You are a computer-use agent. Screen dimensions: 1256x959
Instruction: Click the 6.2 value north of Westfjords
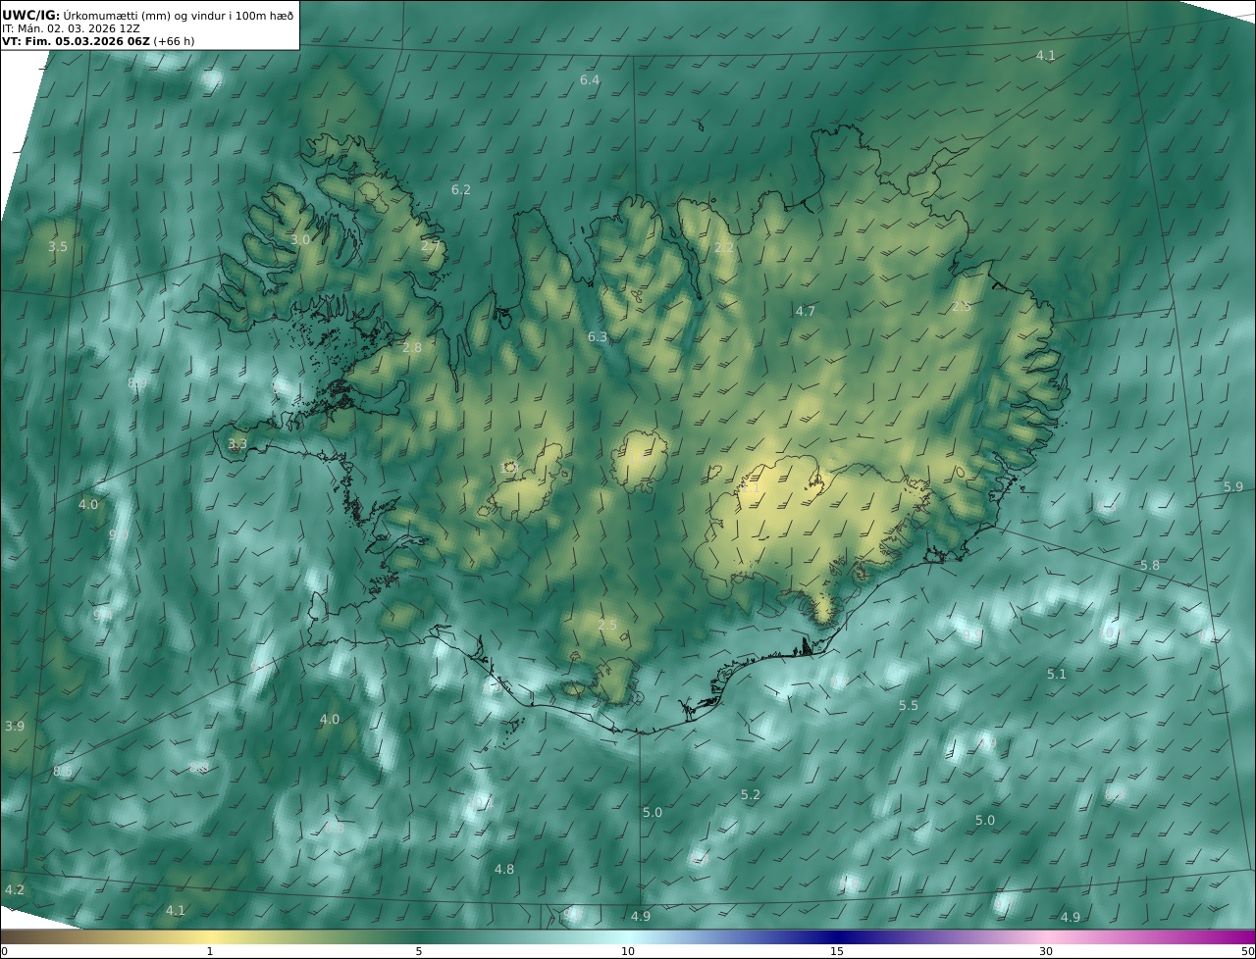[x=461, y=189]
